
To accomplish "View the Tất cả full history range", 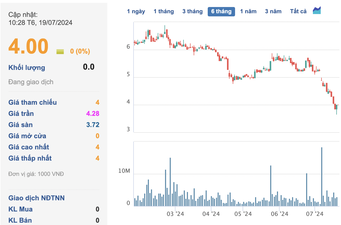I will (x=298, y=11).
